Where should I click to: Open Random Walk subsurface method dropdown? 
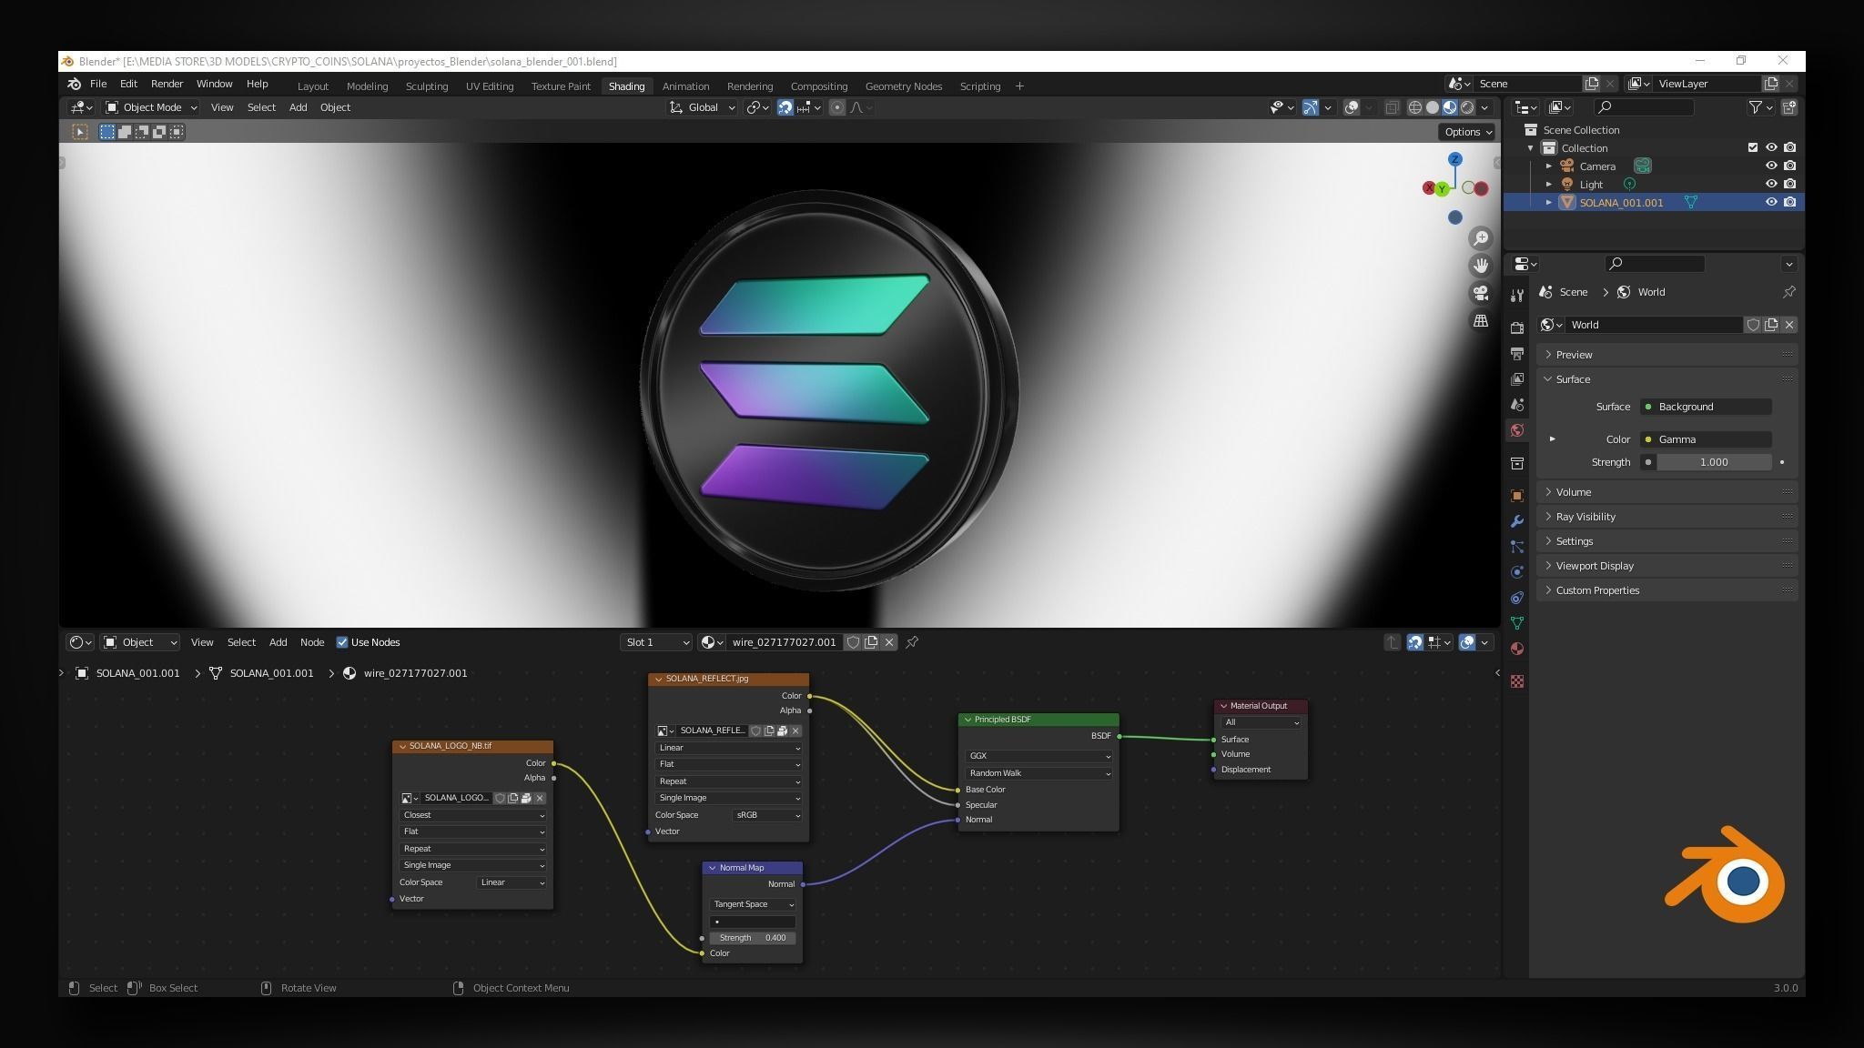[x=1038, y=773]
